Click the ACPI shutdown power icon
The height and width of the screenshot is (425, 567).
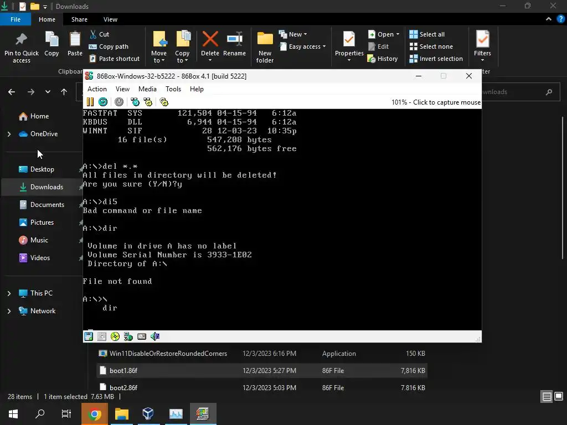(118, 102)
